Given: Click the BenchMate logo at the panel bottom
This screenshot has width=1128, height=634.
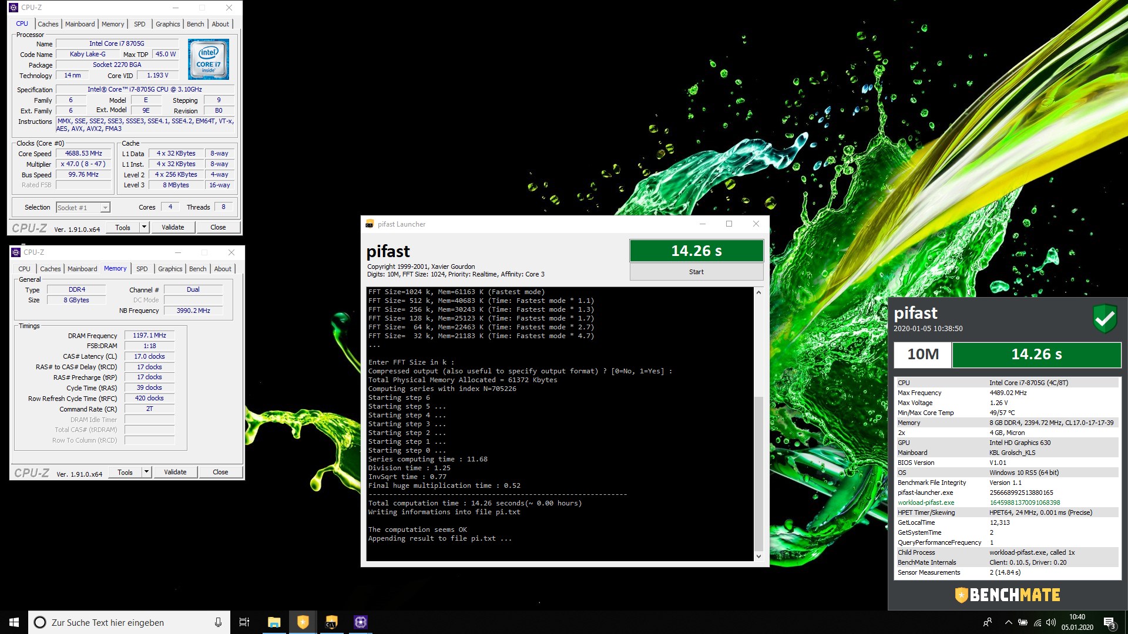Looking at the screenshot, I should [1008, 595].
